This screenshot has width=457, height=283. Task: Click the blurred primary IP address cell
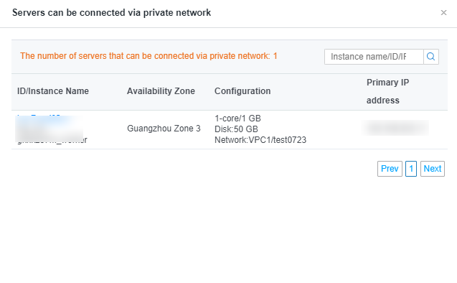(x=396, y=128)
